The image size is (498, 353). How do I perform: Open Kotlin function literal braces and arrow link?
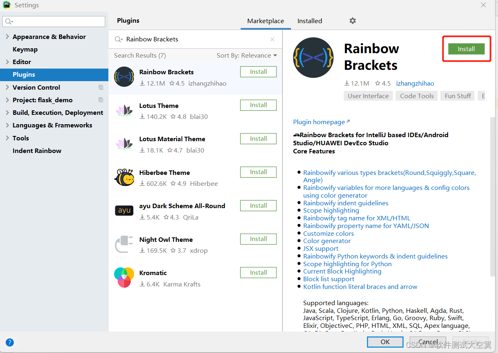[360, 286]
